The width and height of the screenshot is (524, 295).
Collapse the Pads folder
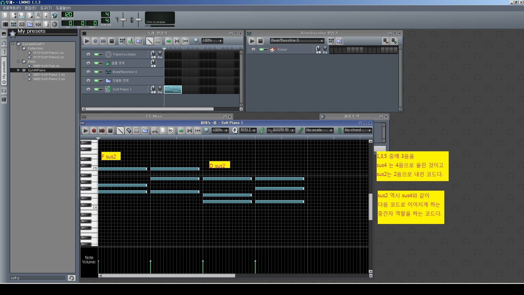pos(18,61)
